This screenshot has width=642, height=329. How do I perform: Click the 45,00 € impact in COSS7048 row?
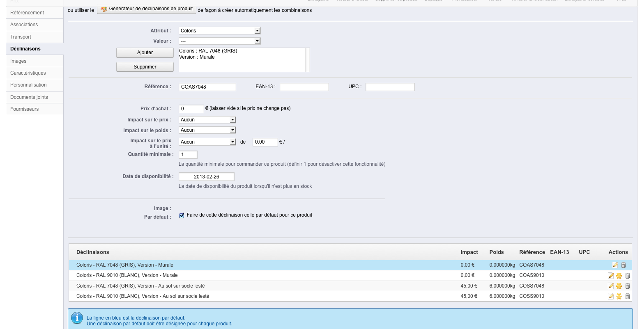coord(469,286)
